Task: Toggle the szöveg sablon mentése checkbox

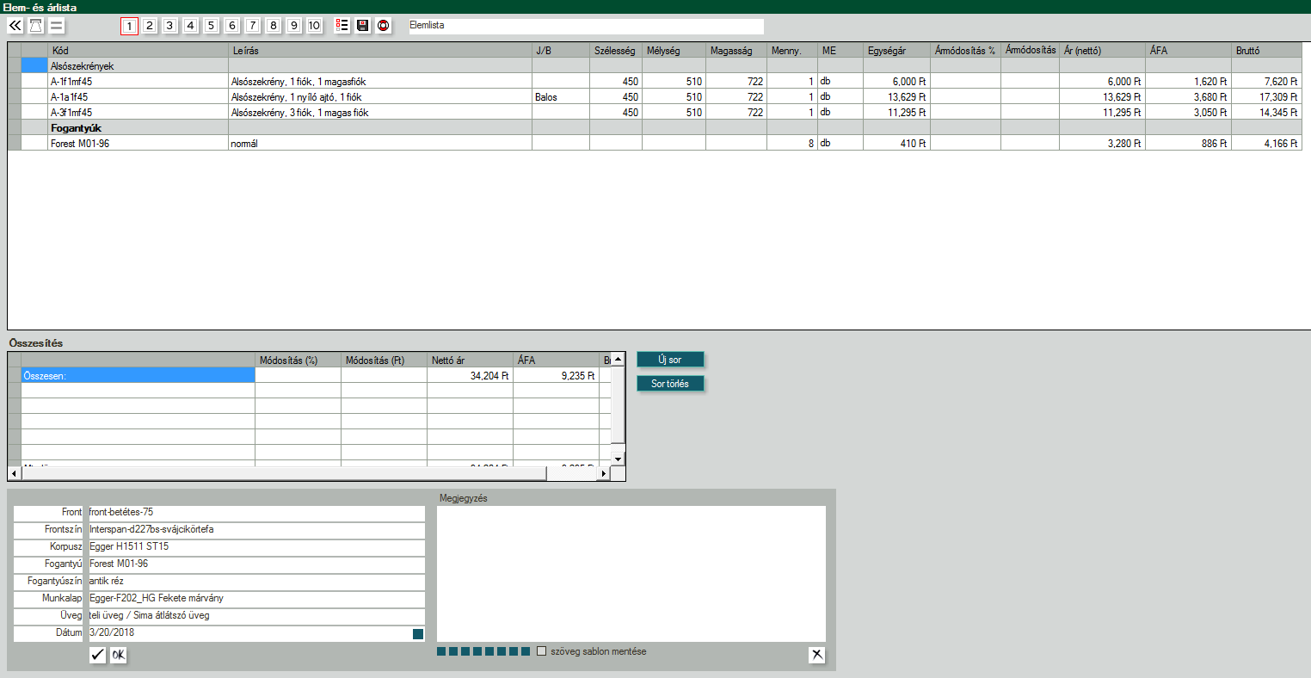Action: (x=541, y=651)
